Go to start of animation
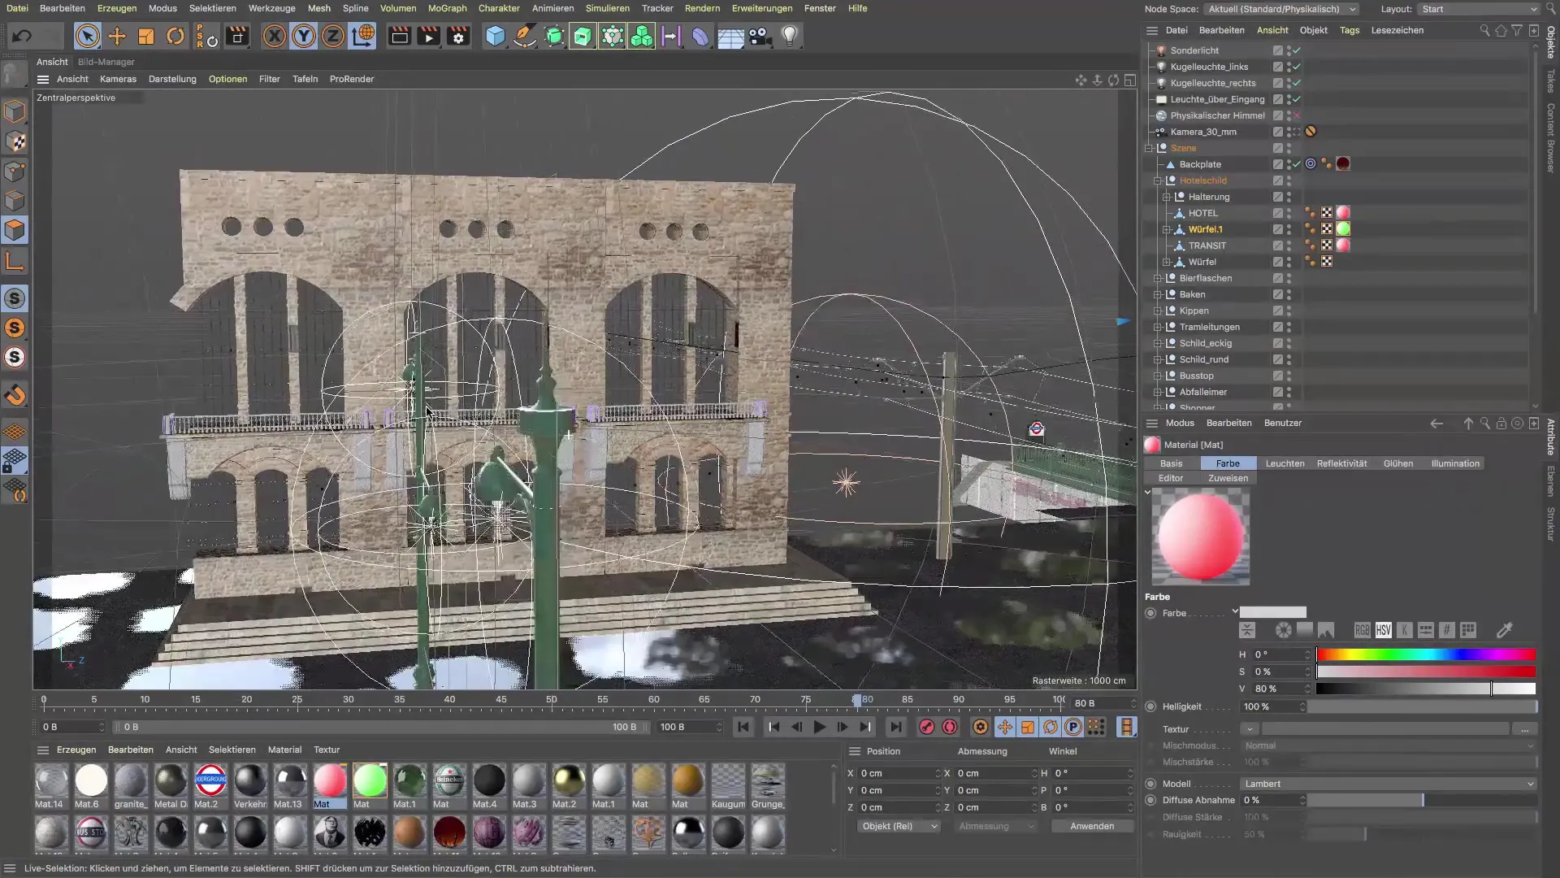The width and height of the screenshot is (1560, 878). pos(743,727)
